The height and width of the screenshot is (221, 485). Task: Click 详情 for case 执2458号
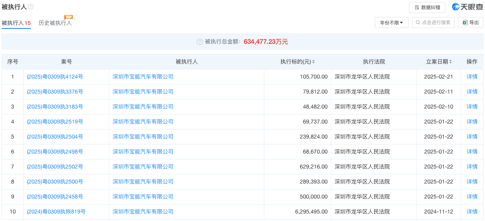click(472, 197)
